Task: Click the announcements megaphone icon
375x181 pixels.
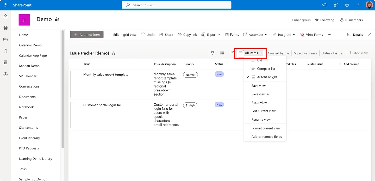Action: [x=324, y=5]
